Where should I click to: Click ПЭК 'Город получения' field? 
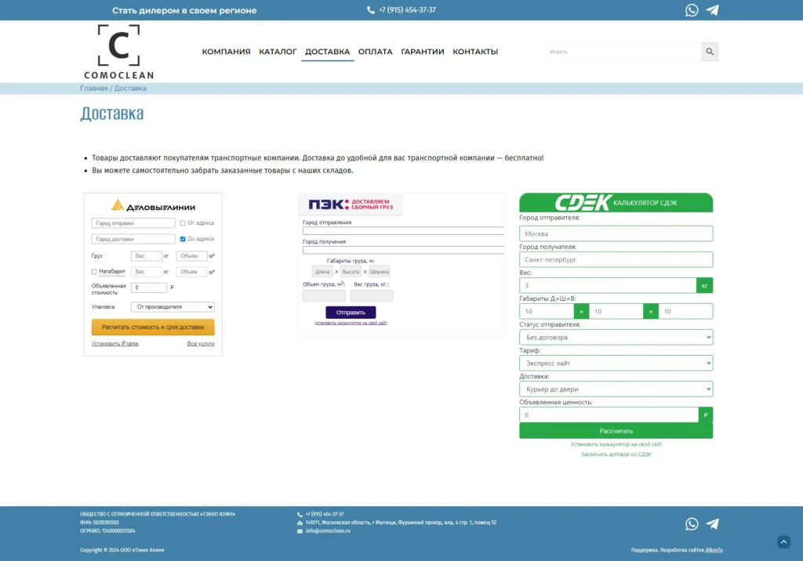[404, 250]
